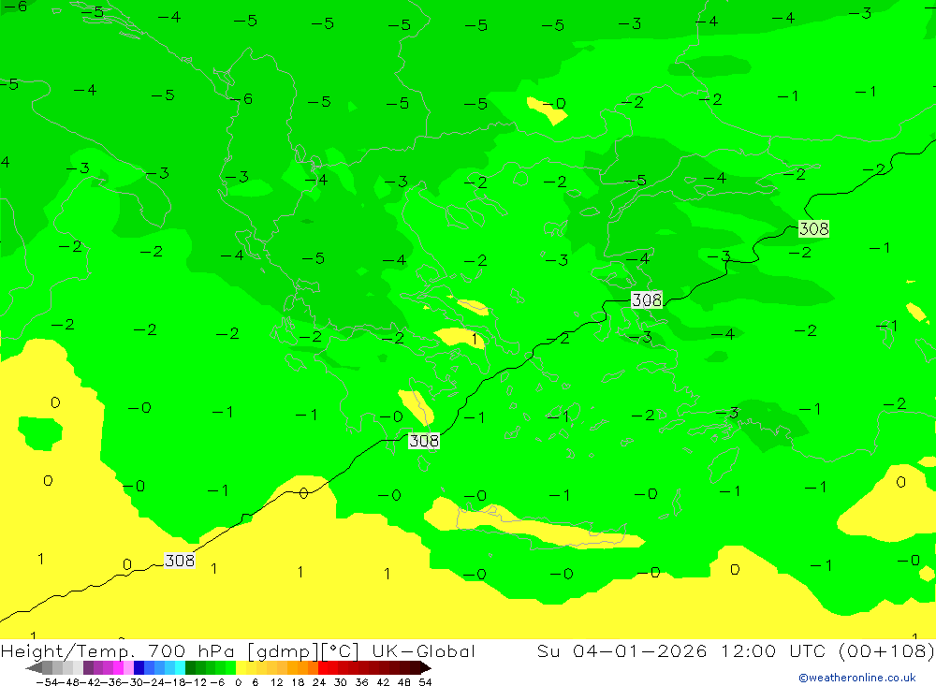Click the '-54' legend value

pyautogui.click(x=47, y=682)
